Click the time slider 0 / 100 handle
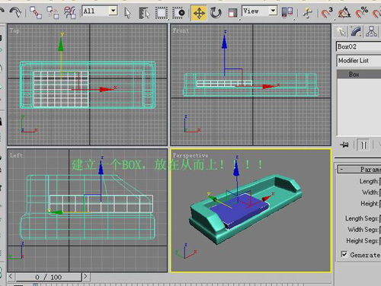 coord(49,277)
